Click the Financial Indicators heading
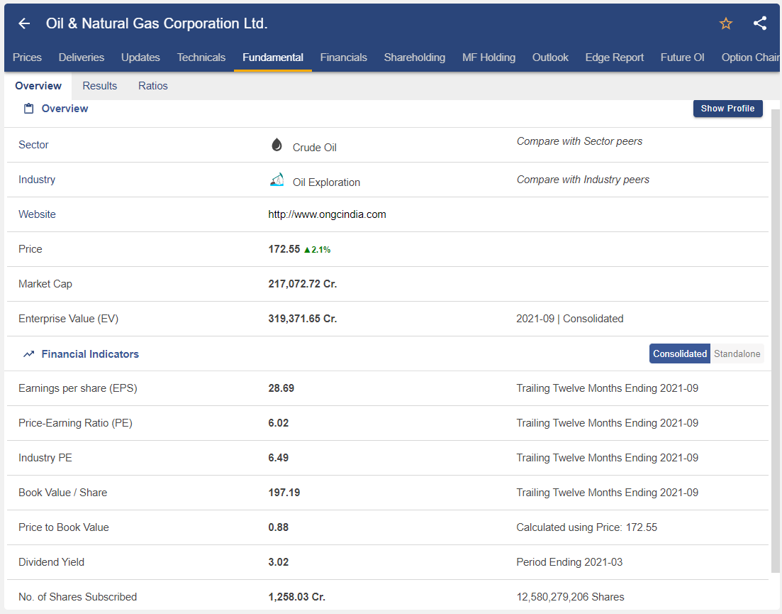Viewport: 782px width, 614px height. (90, 354)
